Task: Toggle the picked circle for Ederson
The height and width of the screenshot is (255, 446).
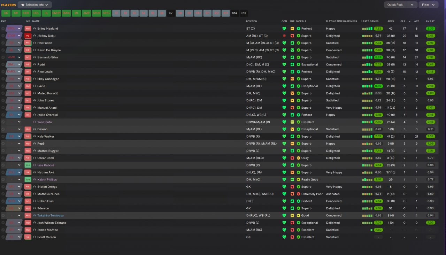Action: tap(3, 208)
